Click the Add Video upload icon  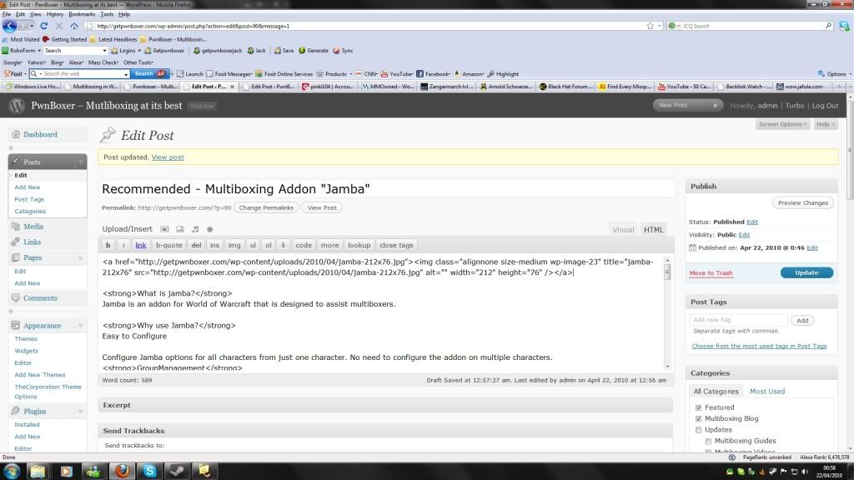pyautogui.click(x=180, y=229)
